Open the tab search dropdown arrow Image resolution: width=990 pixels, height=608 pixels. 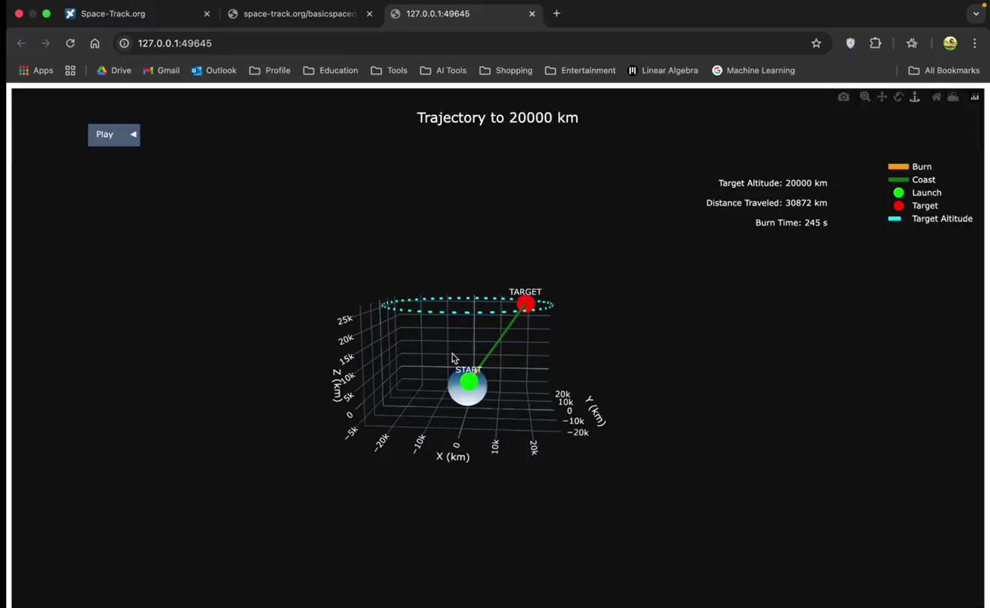pyautogui.click(x=976, y=14)
